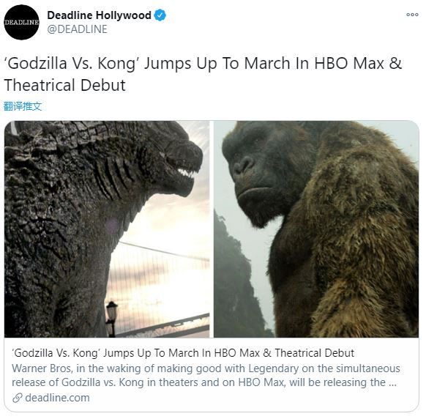Select "Theatrical Debut" in the tweet text
The image size is (426, 419).
click(x=65, y=85)
